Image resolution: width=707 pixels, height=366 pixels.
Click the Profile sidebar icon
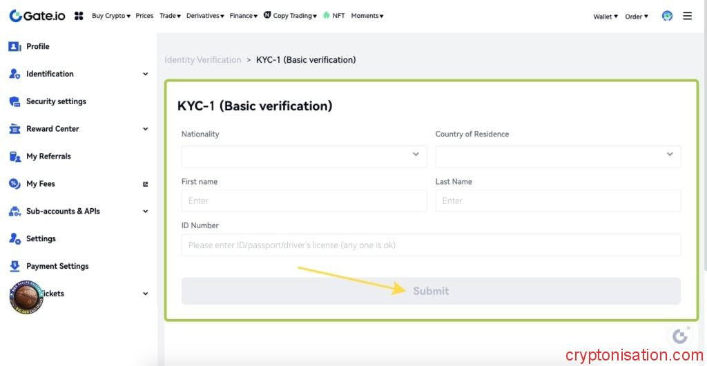point(14,46)
